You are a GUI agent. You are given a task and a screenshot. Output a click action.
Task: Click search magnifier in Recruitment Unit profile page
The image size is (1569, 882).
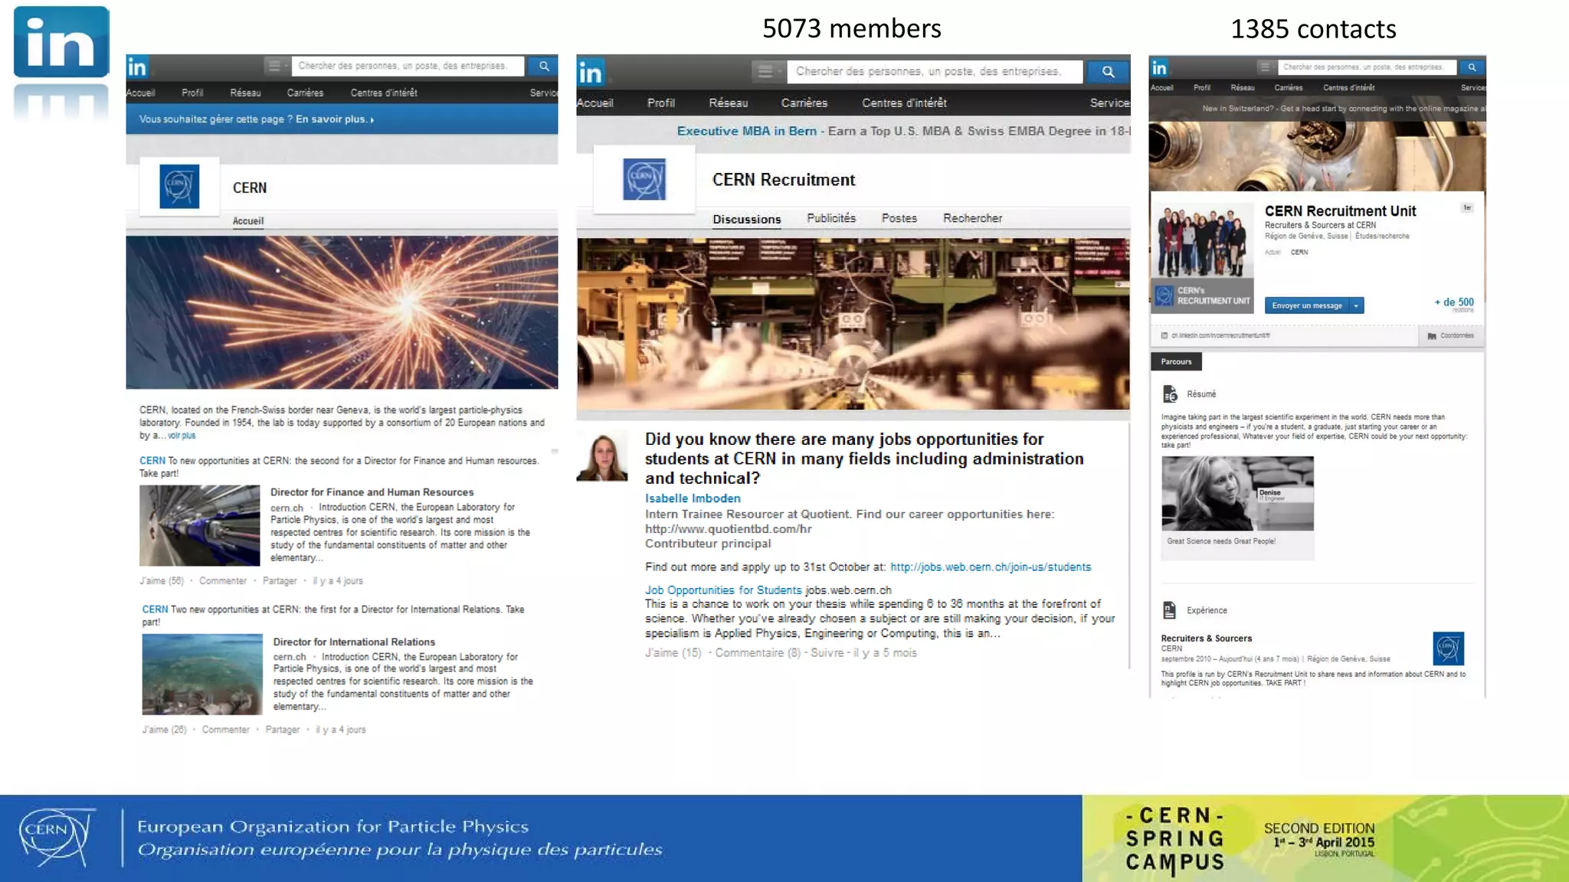coord(1472,67)
